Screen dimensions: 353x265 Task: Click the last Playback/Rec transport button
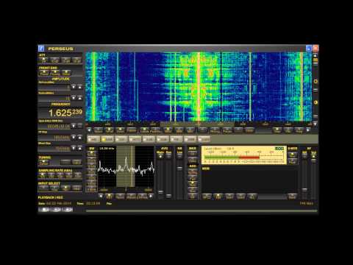pyautogui.click(x=68, y=210)
